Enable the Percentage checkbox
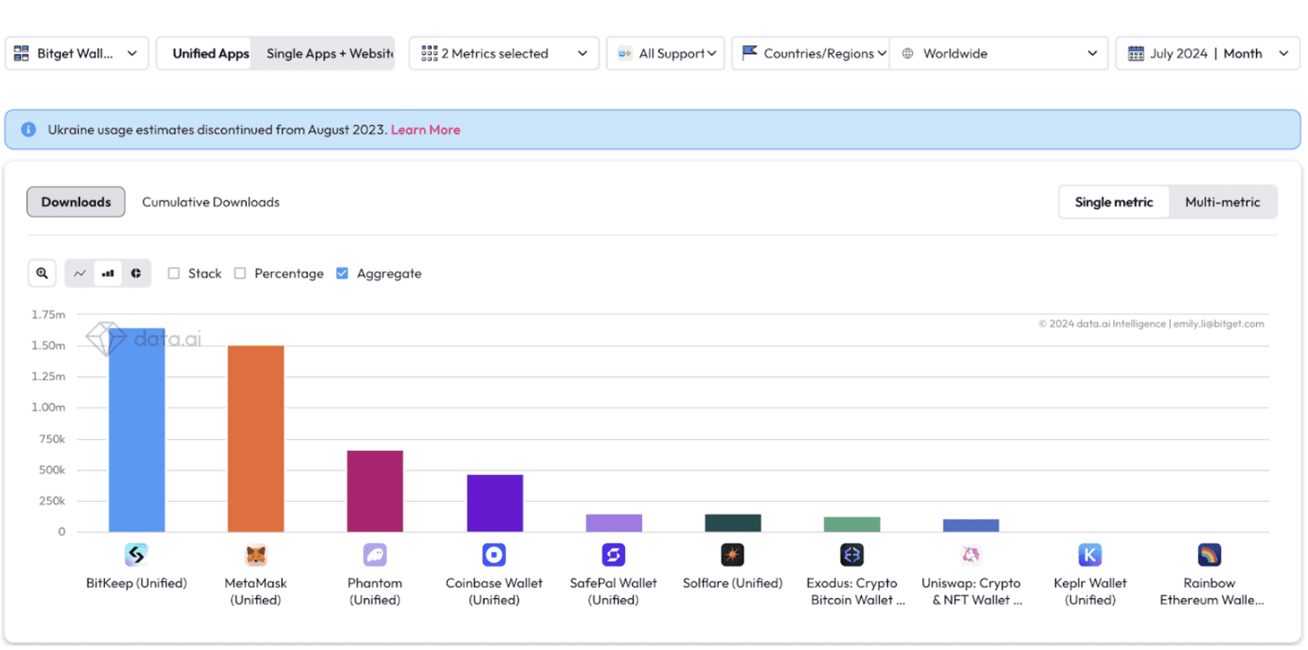The image size is (1308, 650). coord(240,273)
